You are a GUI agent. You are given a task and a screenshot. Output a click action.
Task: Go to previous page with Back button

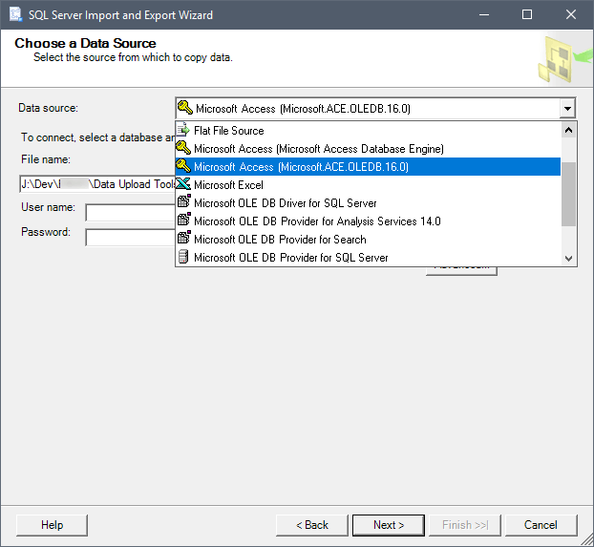(311, 525)
